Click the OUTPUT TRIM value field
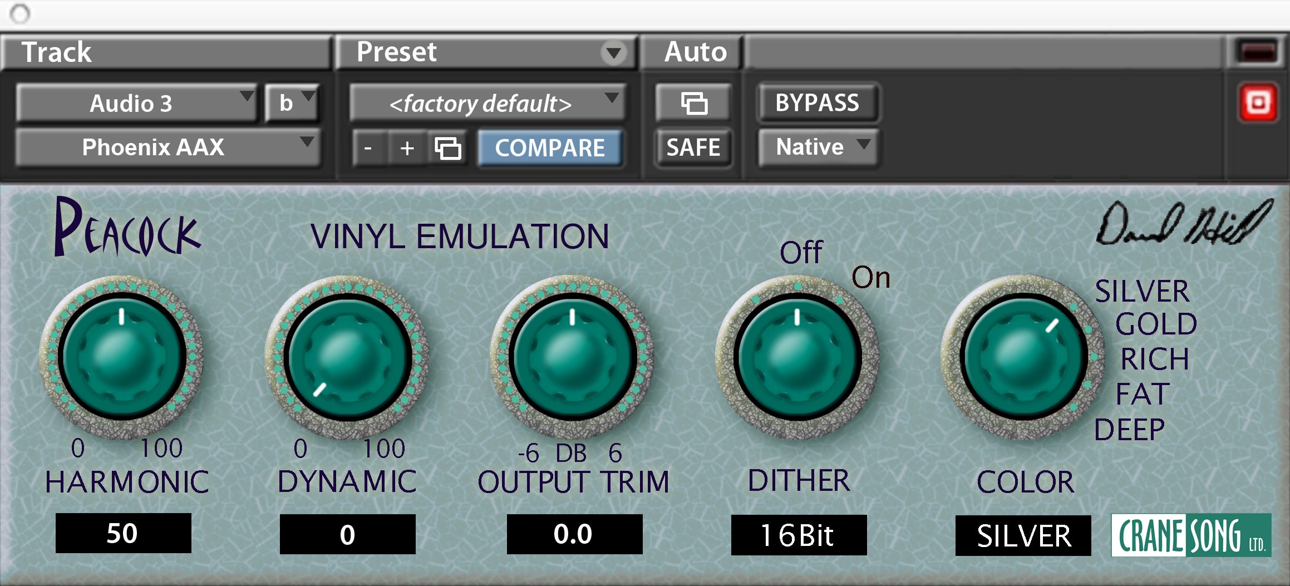Image resolution: width=1290 pixels, height=586 pixels. [574, 534]
